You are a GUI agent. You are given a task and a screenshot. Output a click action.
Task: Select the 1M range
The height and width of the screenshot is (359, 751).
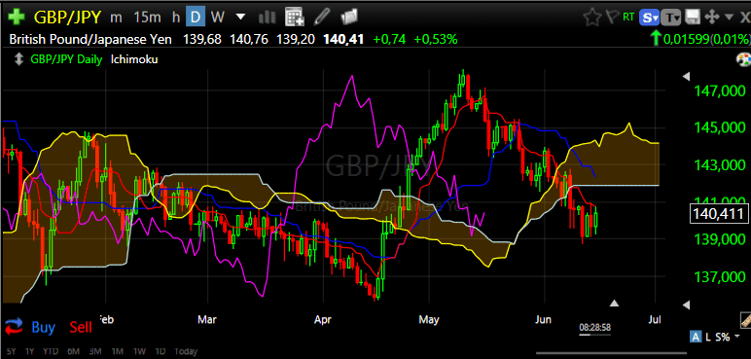tap(118, 351)
